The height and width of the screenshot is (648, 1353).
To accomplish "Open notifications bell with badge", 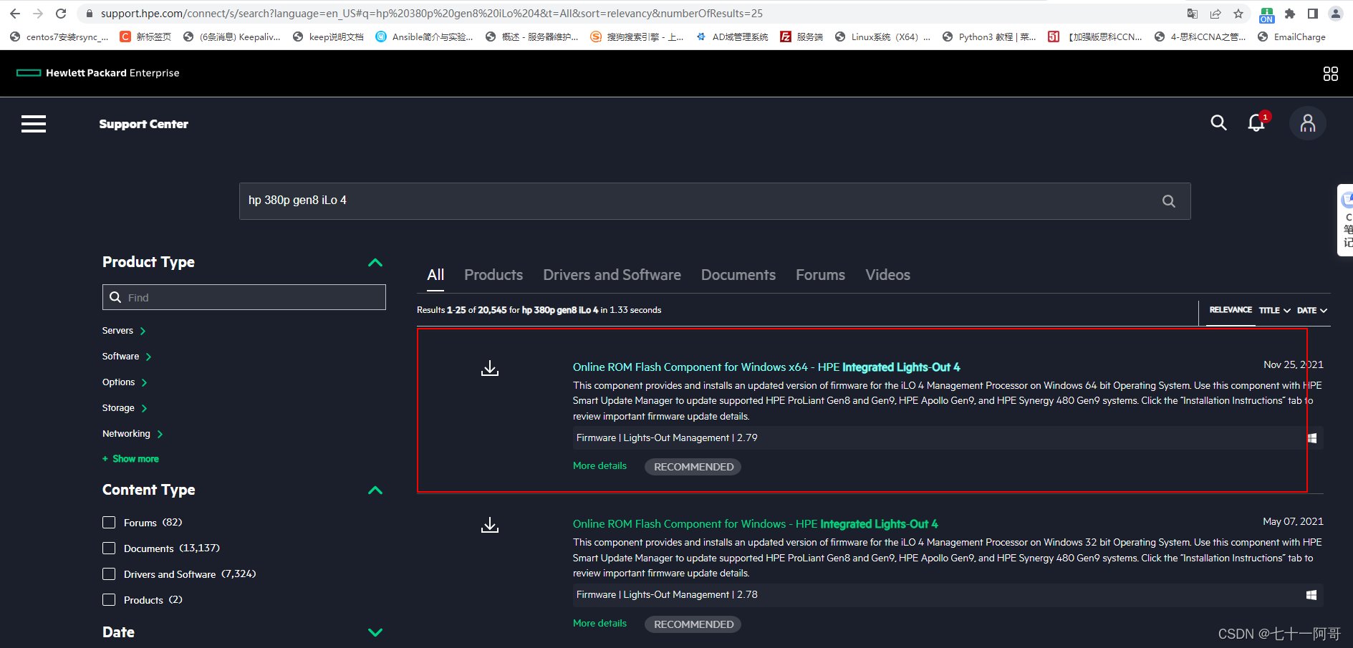I will [1257, 122].
